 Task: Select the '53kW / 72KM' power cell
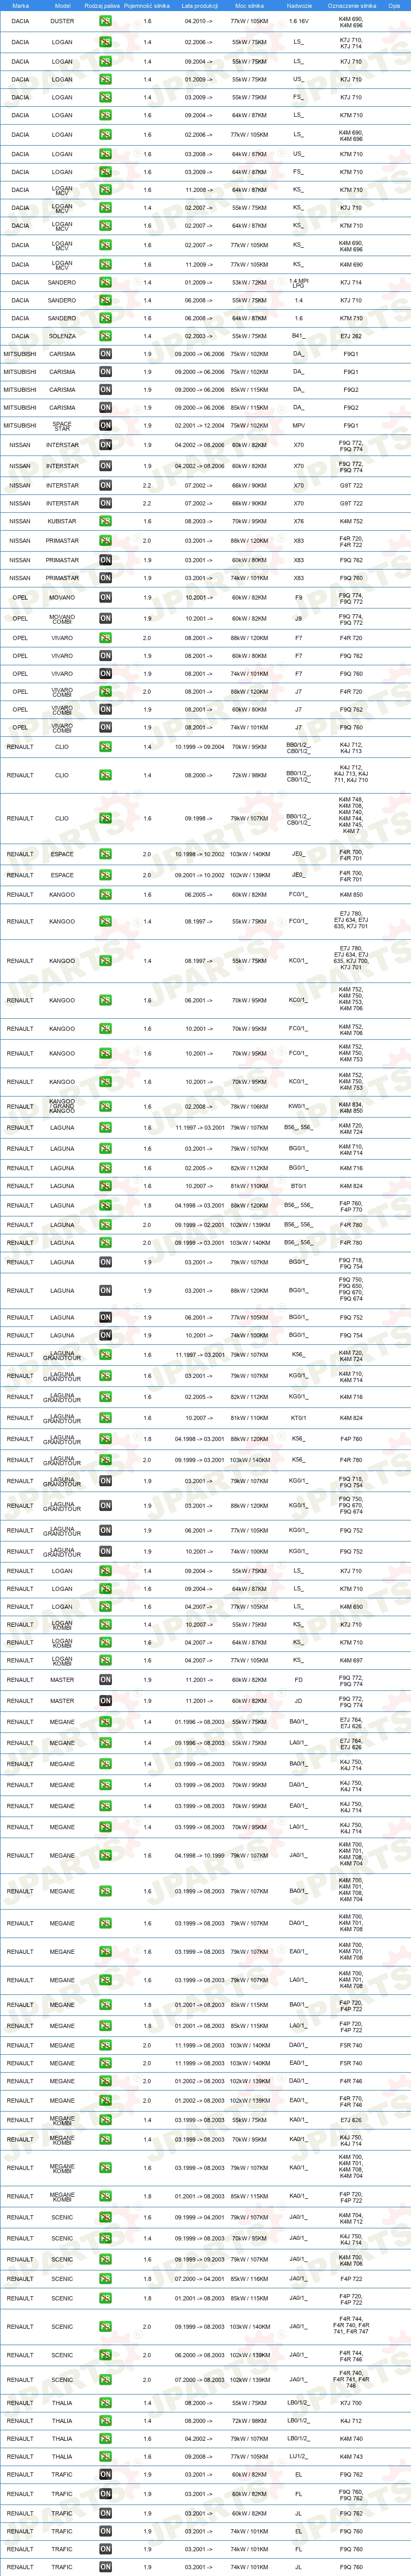249,283
